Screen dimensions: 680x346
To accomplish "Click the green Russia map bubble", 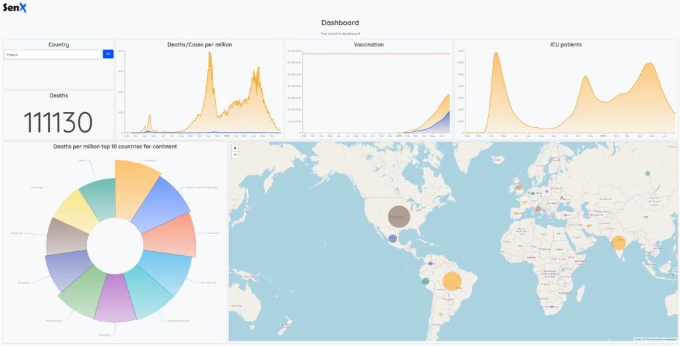I will point(647,174).
